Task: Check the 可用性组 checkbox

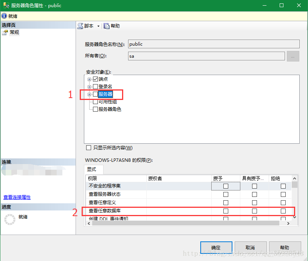Action: [96, 102]
